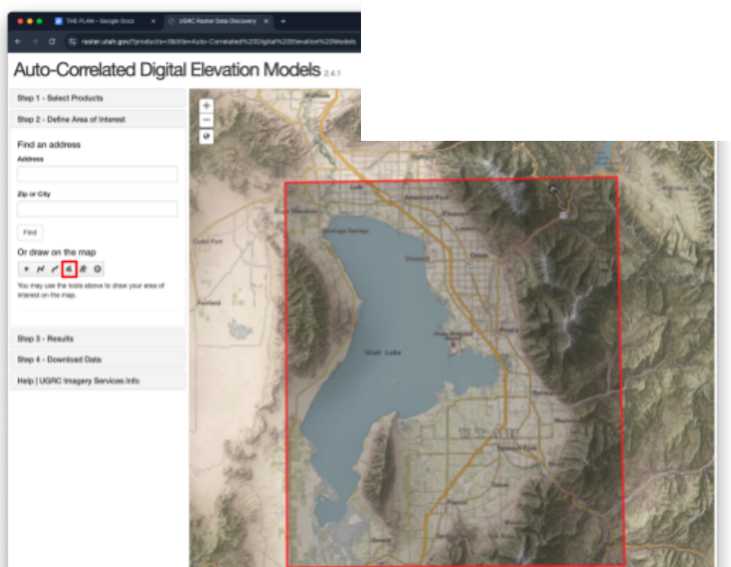The image size is (731, 567).
Task: Close THE PLAN Google Docs tab
Action: click(x=153, y=21)
